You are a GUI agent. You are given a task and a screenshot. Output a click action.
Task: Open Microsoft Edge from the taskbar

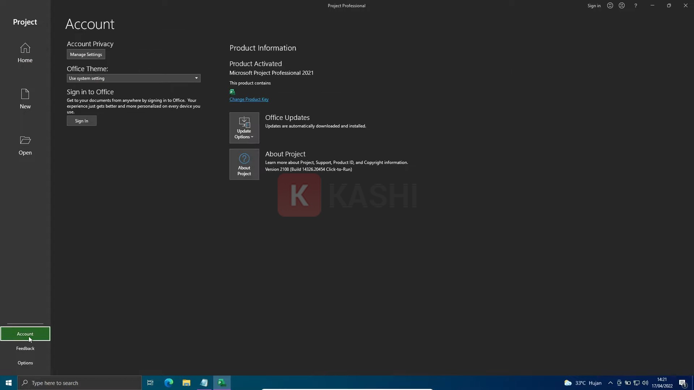168,383
